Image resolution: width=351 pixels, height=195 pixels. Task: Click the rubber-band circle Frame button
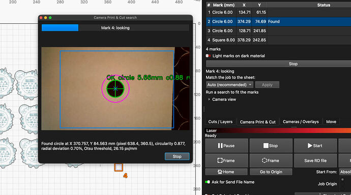point(271,160)
